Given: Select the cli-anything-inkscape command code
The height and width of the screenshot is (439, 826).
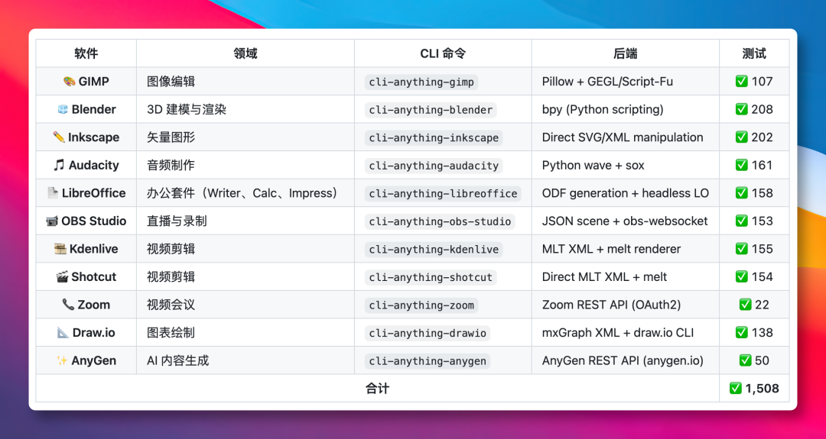Looking at the screenshot, I should [x=434, y=137].
